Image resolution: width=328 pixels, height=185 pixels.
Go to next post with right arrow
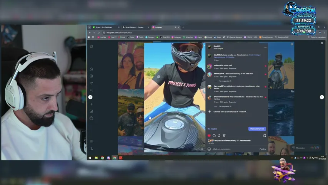pyautogui.click(x=322, y=97)
